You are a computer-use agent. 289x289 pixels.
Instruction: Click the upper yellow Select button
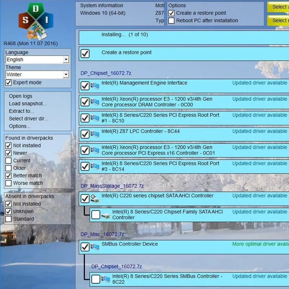278,7
